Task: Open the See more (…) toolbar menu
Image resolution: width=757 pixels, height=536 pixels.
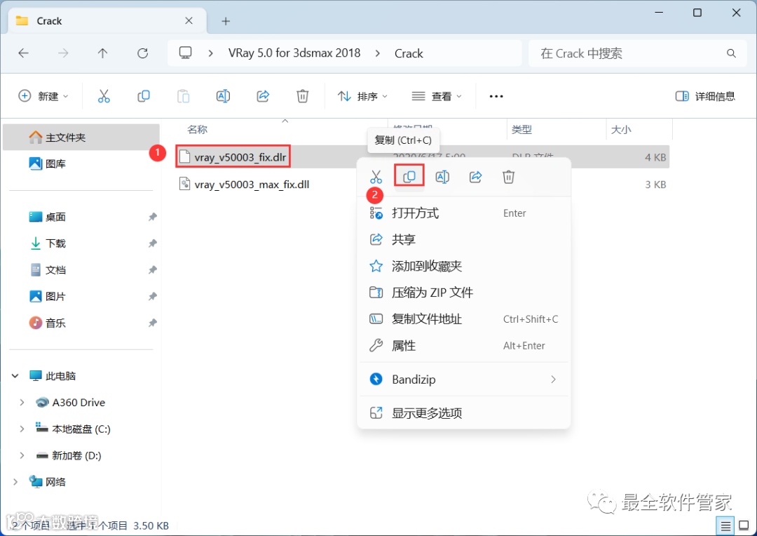Action: tap(496, 96)
